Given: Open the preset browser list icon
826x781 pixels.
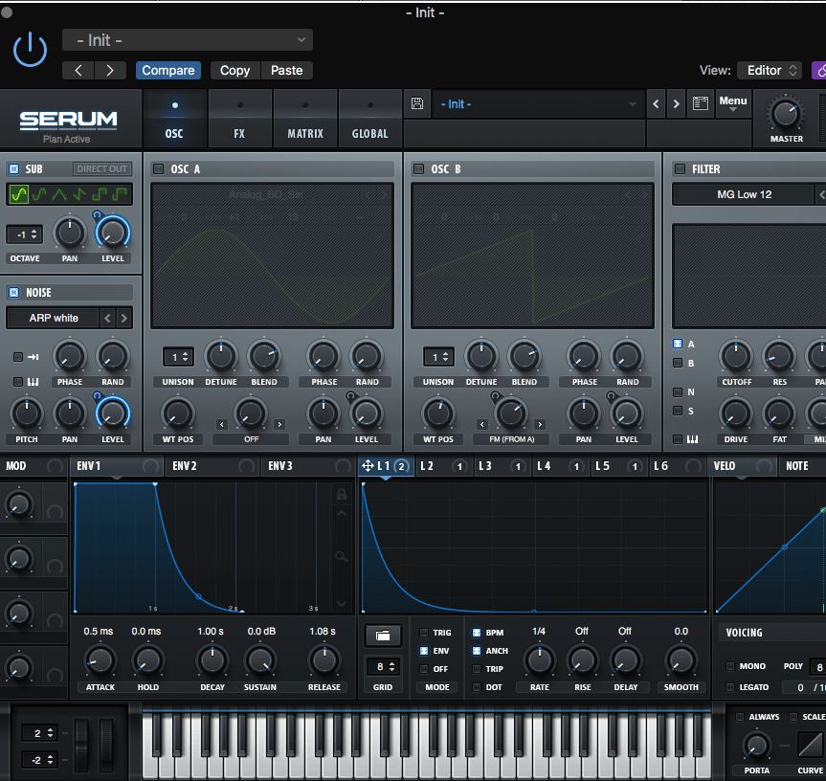Looking at the screenshot, I should (700, 104).
